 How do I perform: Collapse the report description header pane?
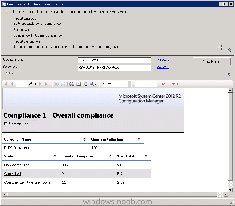(x=229, y=50)
